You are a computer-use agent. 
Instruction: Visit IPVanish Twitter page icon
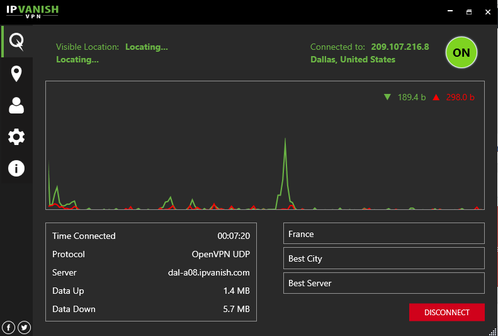(x=24, y=327)
